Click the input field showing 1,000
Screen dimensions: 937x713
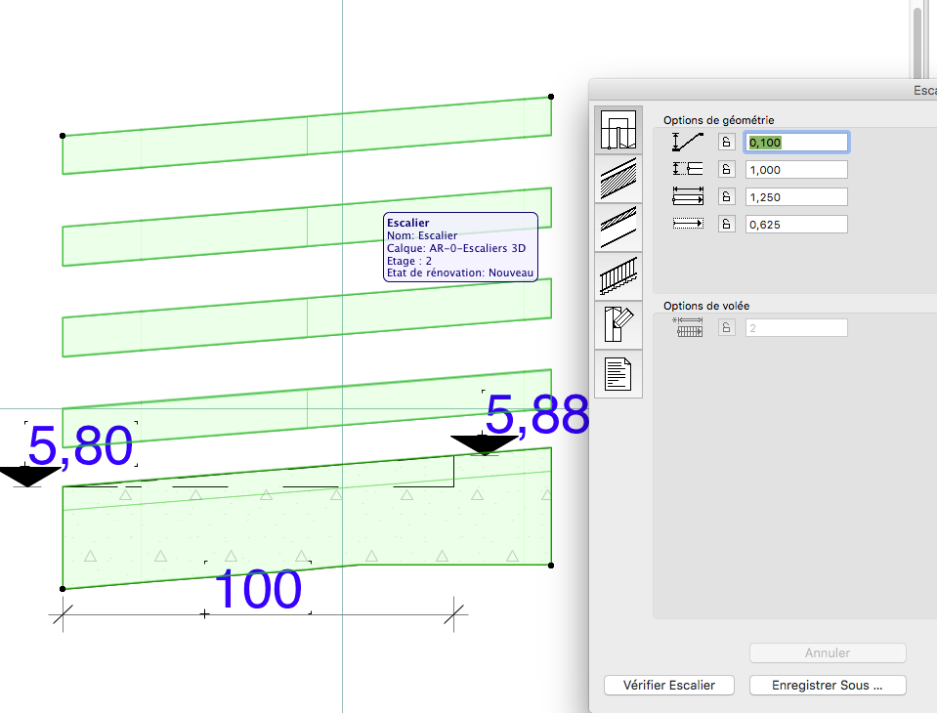click(796, 169)
